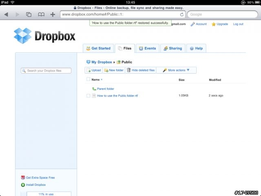Open the Safari bookmarks book icon
261x196 pixels.
41,15
